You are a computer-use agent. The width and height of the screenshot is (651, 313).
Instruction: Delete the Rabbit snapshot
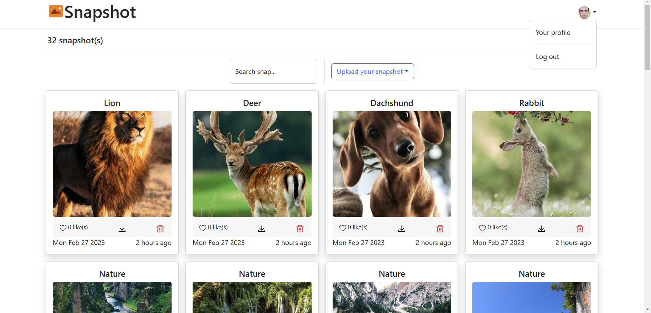580,229
